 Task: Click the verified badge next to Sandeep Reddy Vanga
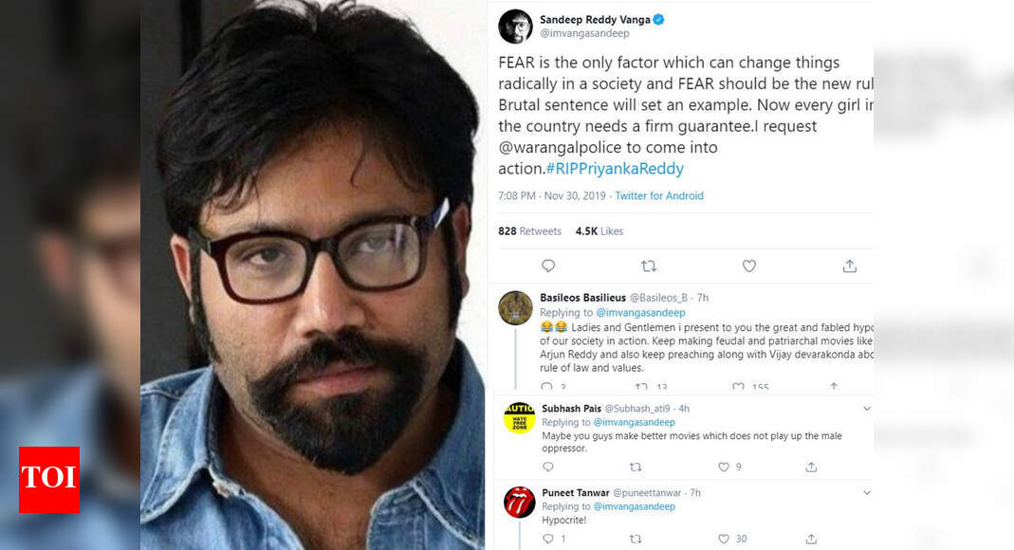(x=659, y=18)
